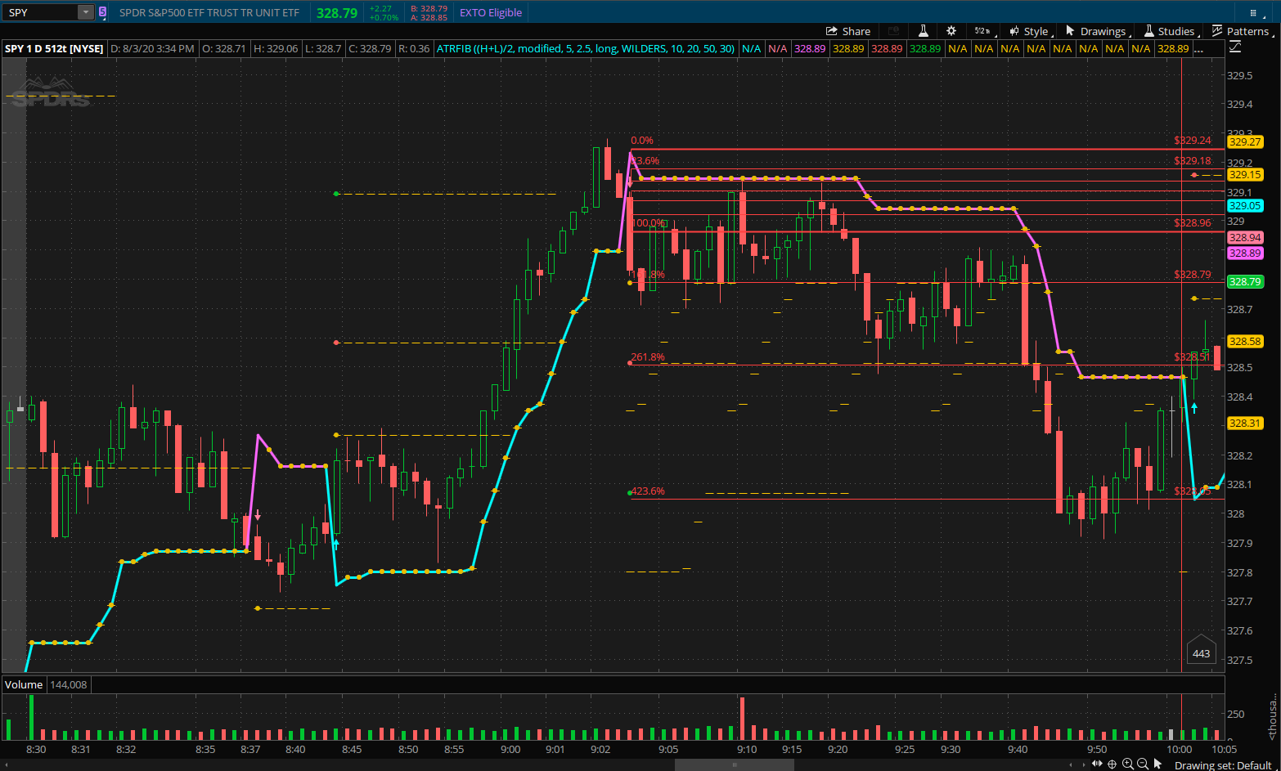Open the Style menu
Image resolution: width=1281 pixels, height=771 pixels.
(1029, 31)
